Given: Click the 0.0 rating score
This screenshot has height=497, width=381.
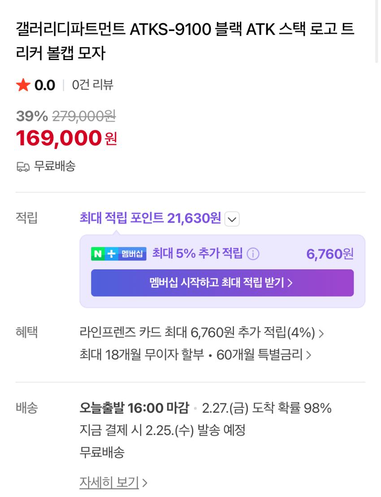Looking at the screenshot, I should pyautogui.click(x=45, y=85).
